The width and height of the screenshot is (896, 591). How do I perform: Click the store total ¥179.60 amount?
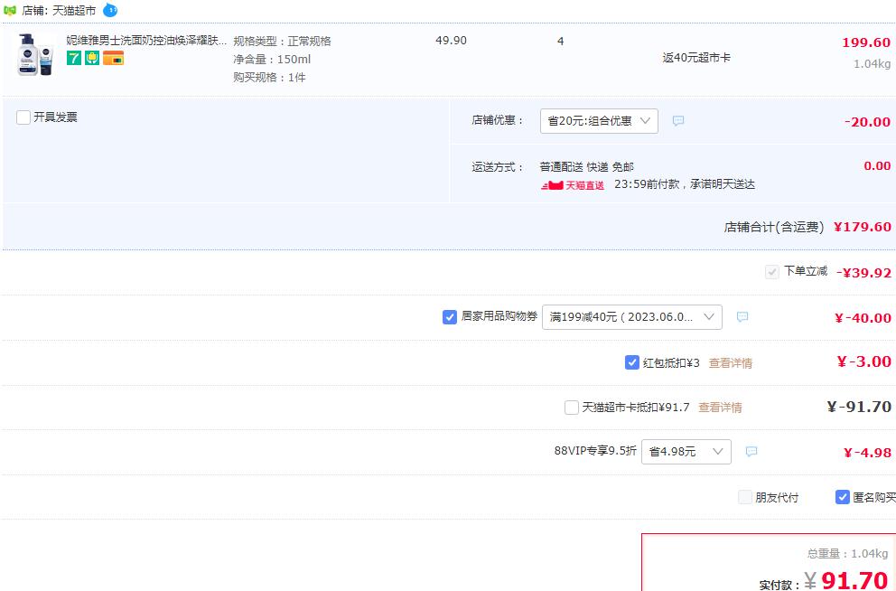coord(863,227)
